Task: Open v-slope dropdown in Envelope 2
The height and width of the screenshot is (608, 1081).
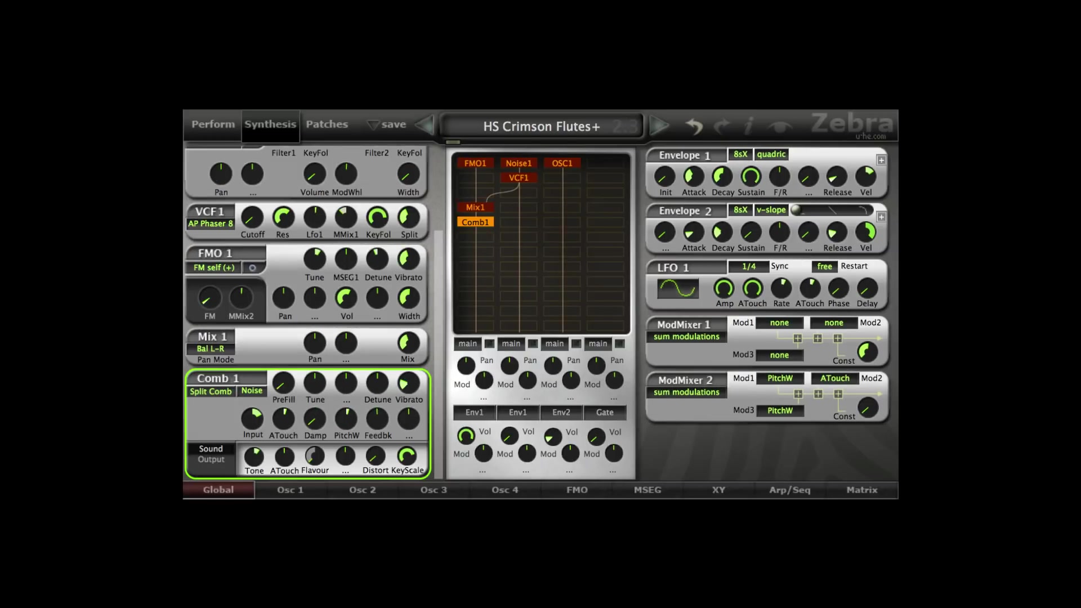Action: point(771,210)
